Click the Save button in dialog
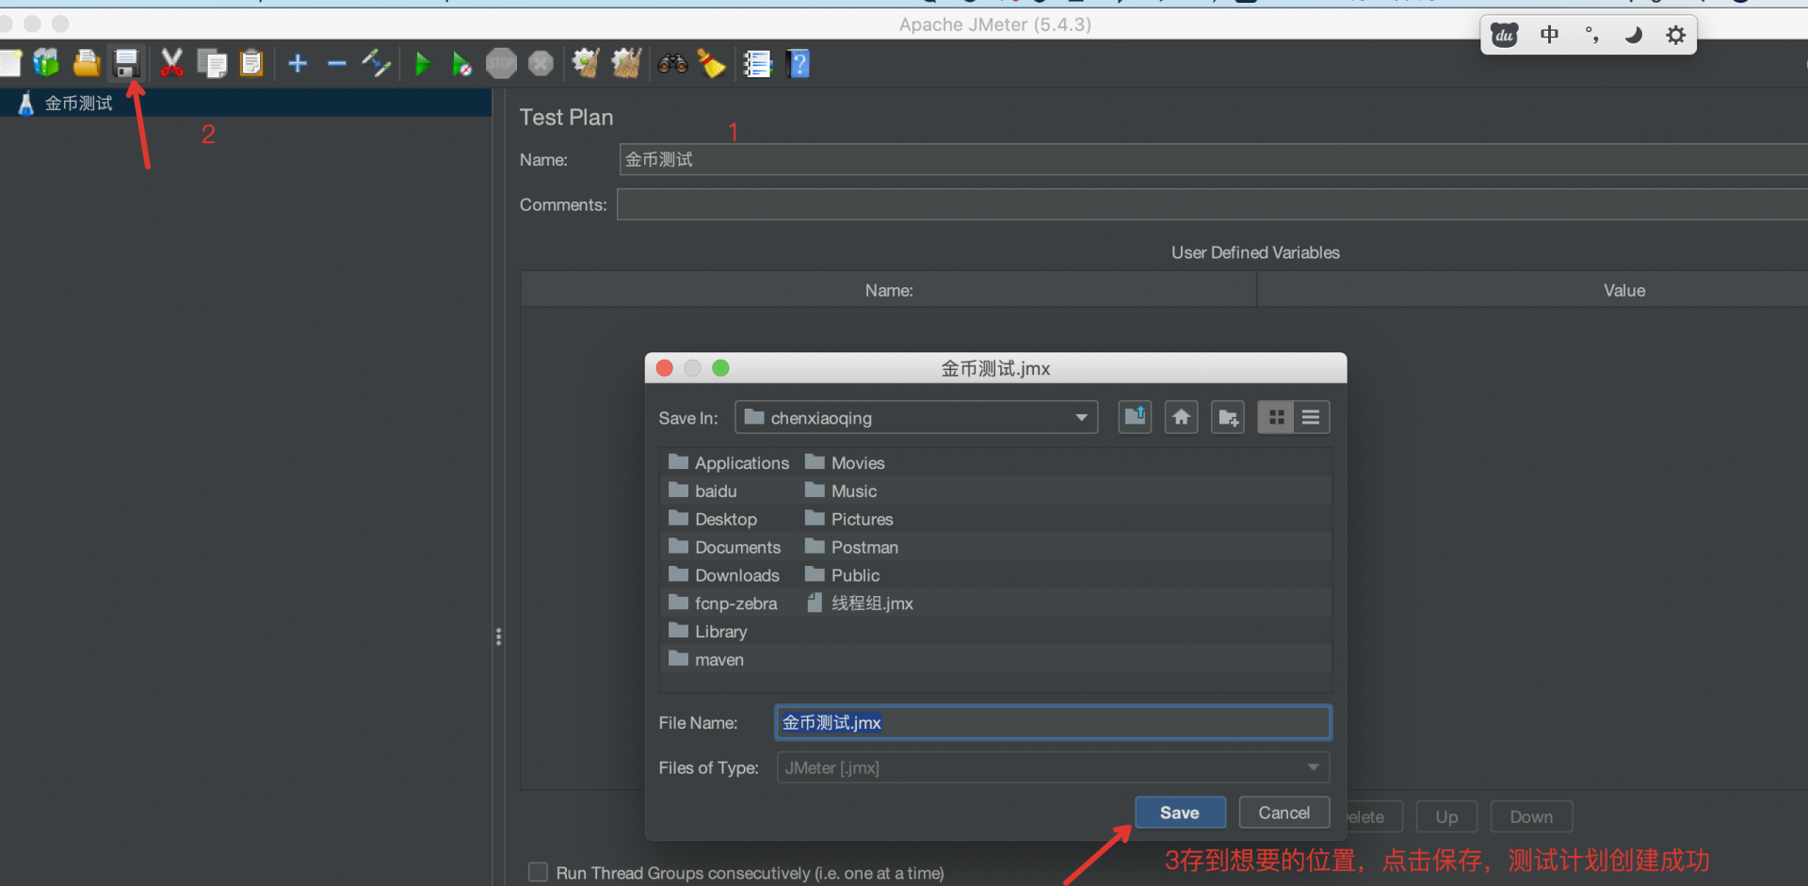 click(x=1180, y=813)
